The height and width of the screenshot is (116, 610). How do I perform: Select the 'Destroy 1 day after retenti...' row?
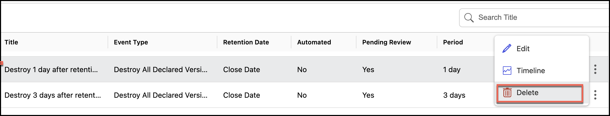coord(51,70)
